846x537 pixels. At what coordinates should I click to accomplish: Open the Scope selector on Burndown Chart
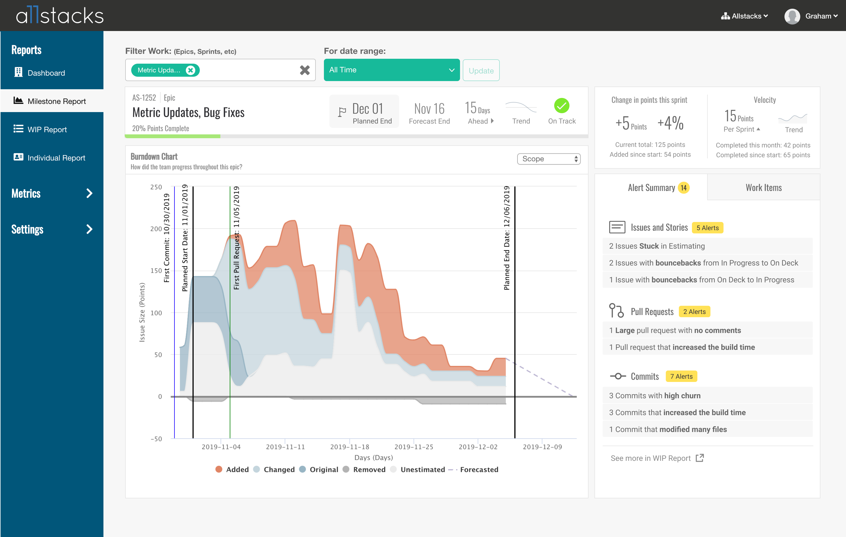tap(548, 159)
